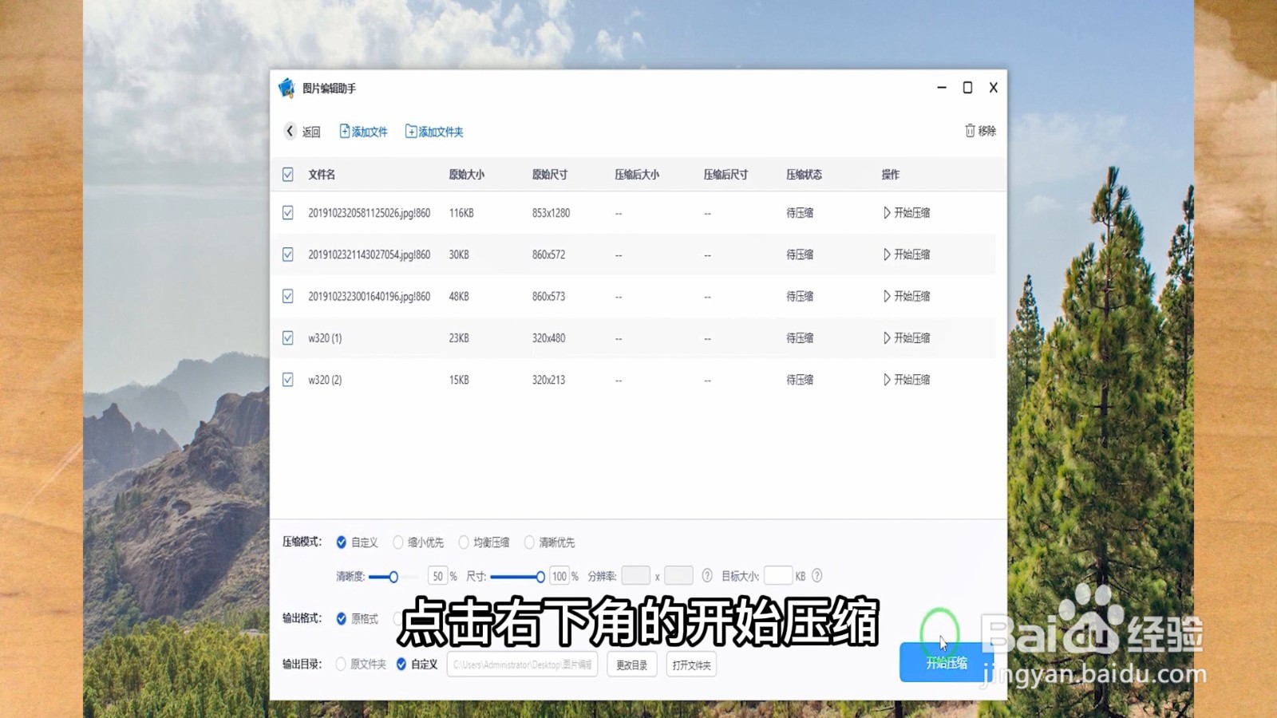Click the output directory path field
1277x718 pixels.
click(x=523, y=664)
